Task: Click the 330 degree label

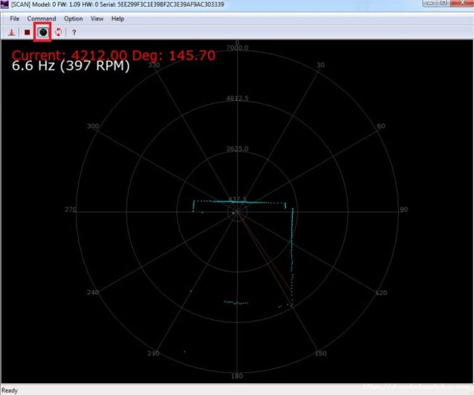Action: (154, 65)
